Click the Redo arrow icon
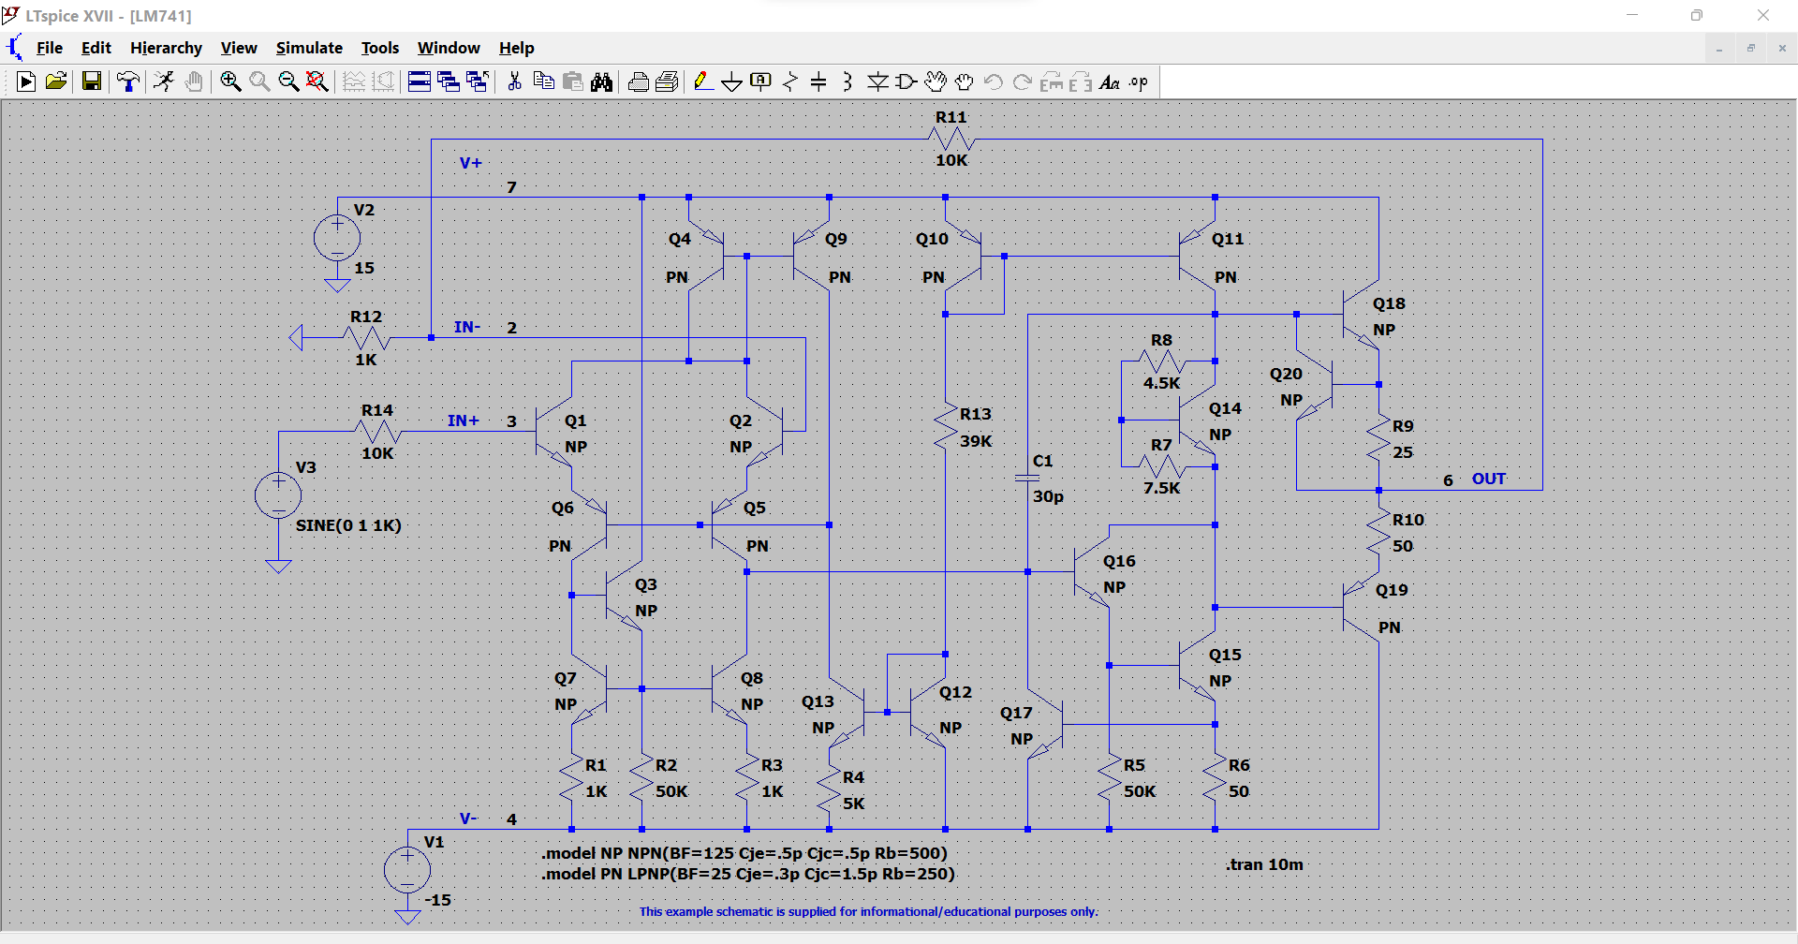The height and width of the screenshot is (944, 1798). [x=1023, y=82]
